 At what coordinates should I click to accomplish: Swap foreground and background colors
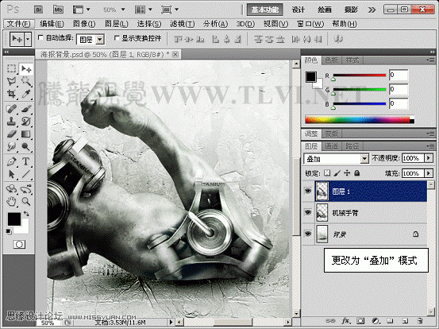[x=26, y=214]
